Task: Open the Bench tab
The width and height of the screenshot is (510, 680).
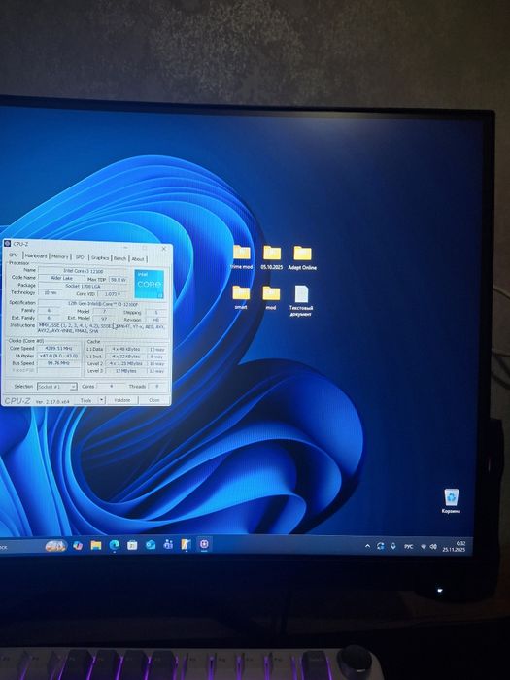Action: coord(120,258)
